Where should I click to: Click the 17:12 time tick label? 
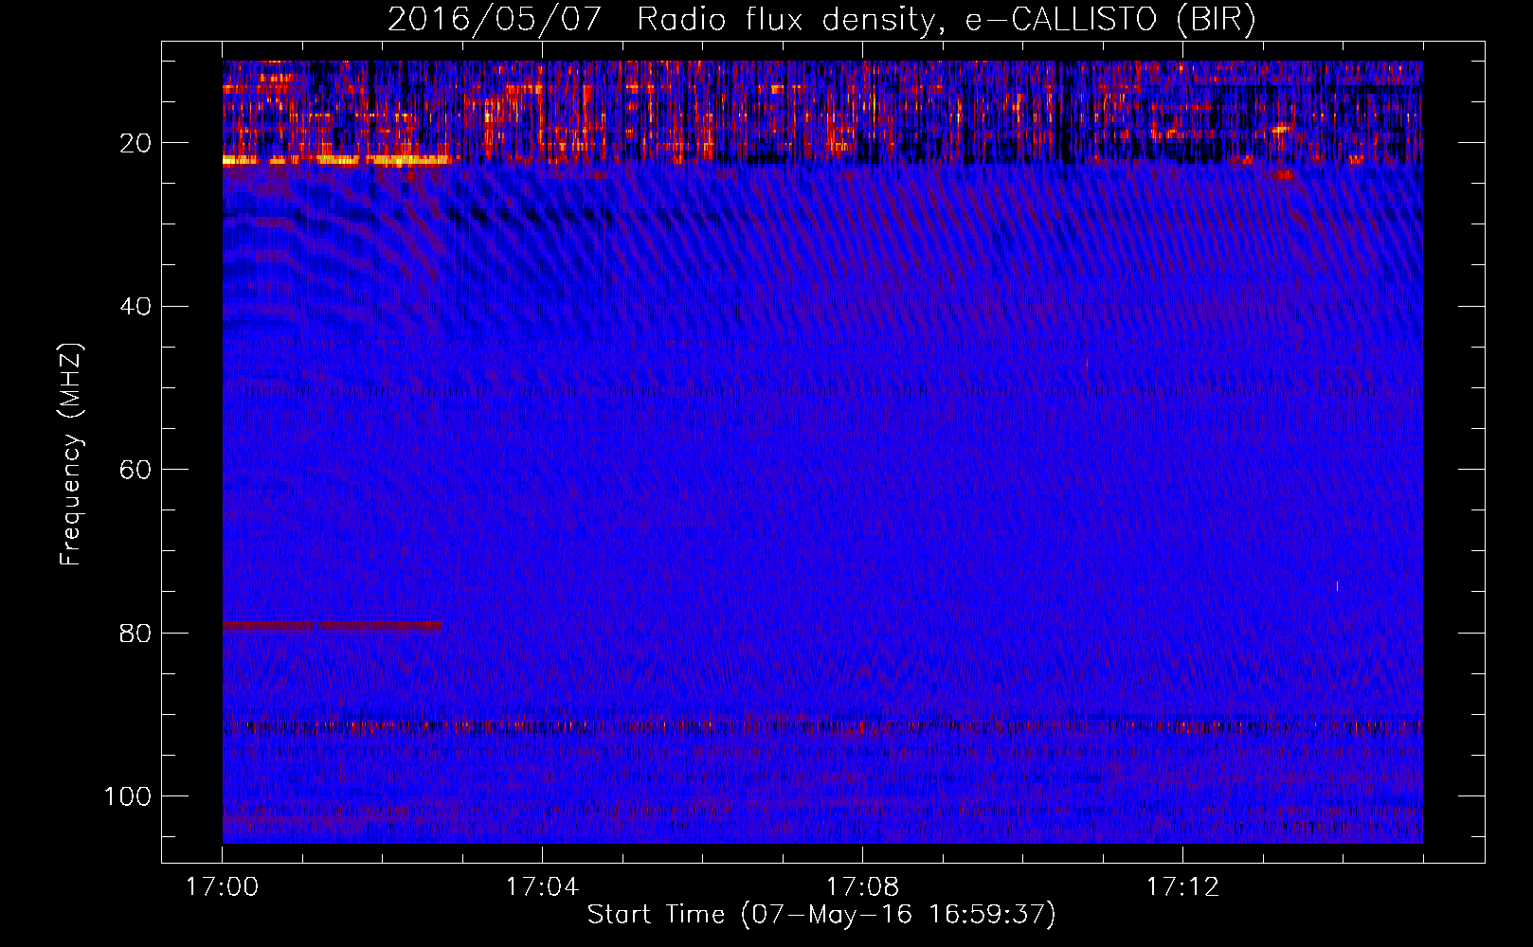[x=1182, y=887]
